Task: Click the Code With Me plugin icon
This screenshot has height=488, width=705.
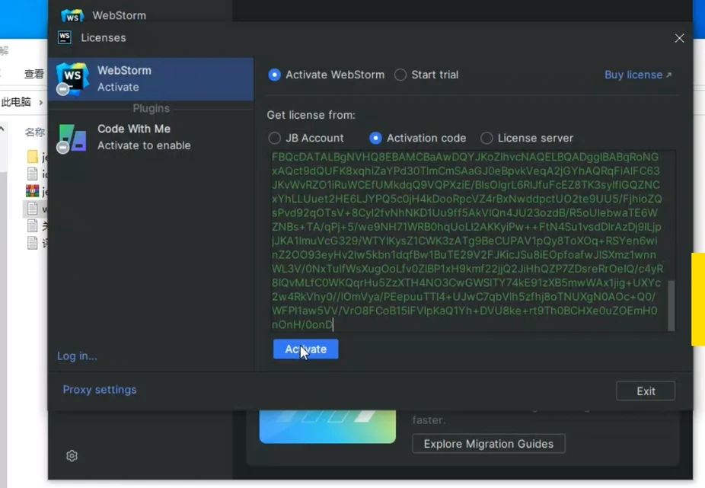Action: 72,138
